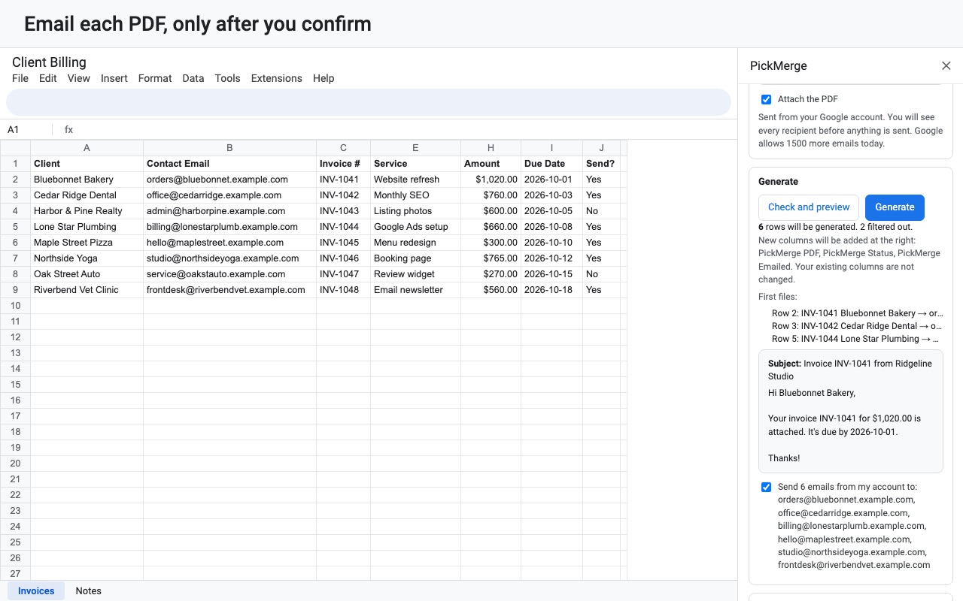Click the Contact Email header cell
This screenshot has width=963, height=601.
229,164
